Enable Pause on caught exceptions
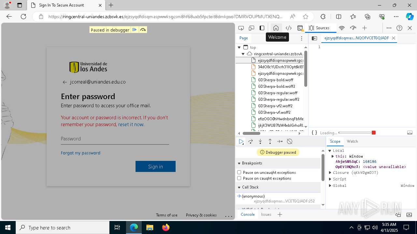Image resolution: width=417 pixels, height=234 pixels. [x=239, y=178]
